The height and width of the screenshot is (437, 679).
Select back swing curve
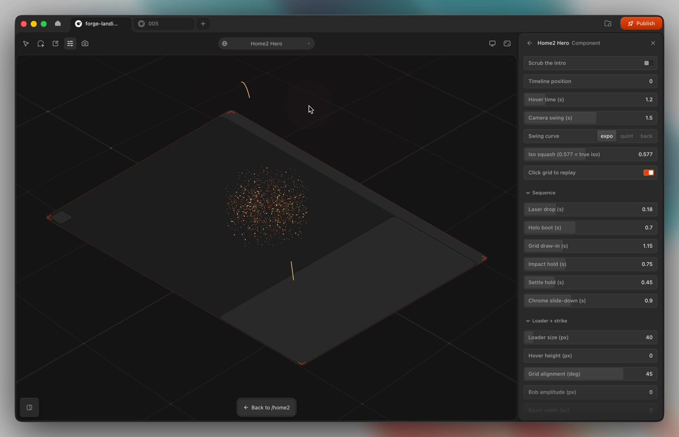[647, 136]
